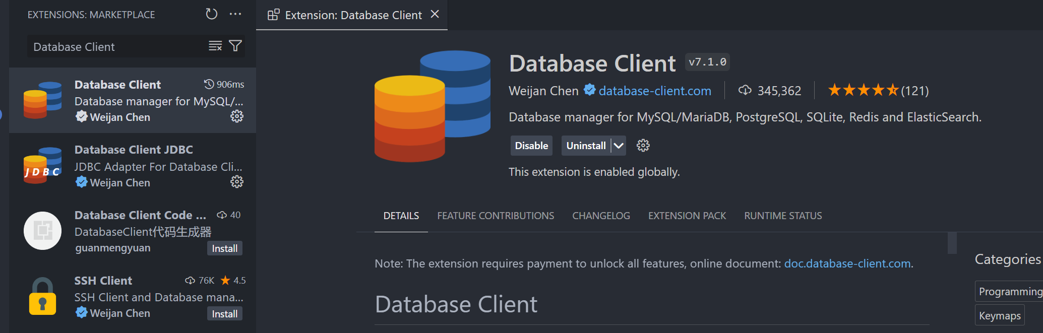
Task: Open manage gear in extension details header
Action: click(x=643, y=146)
